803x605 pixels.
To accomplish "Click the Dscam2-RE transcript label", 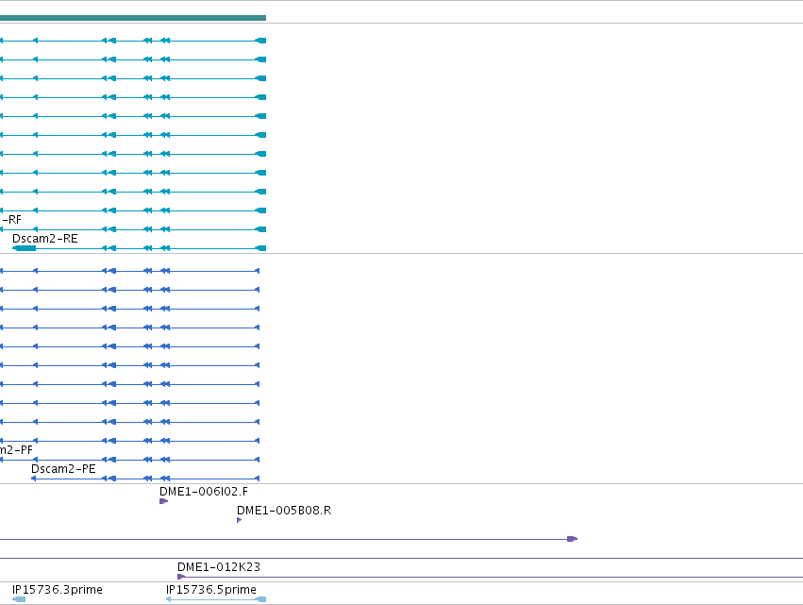I will click(x=45, y=239).
